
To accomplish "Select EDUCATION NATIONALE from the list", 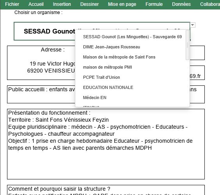I will coord(108,87).
